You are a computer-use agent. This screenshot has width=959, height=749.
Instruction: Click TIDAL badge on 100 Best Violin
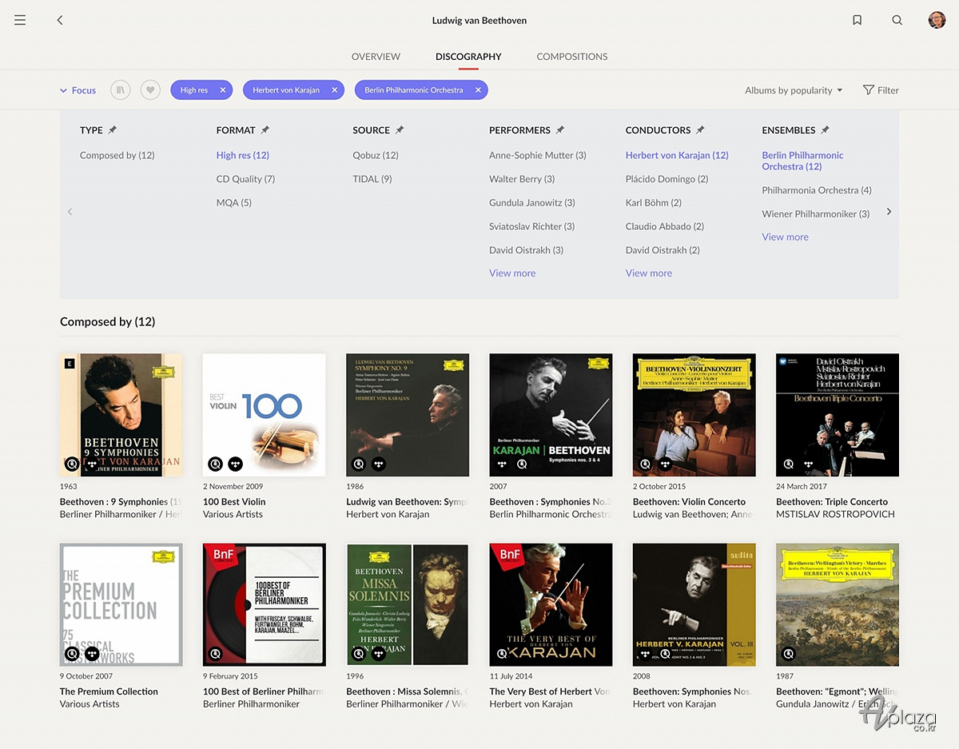235,464
